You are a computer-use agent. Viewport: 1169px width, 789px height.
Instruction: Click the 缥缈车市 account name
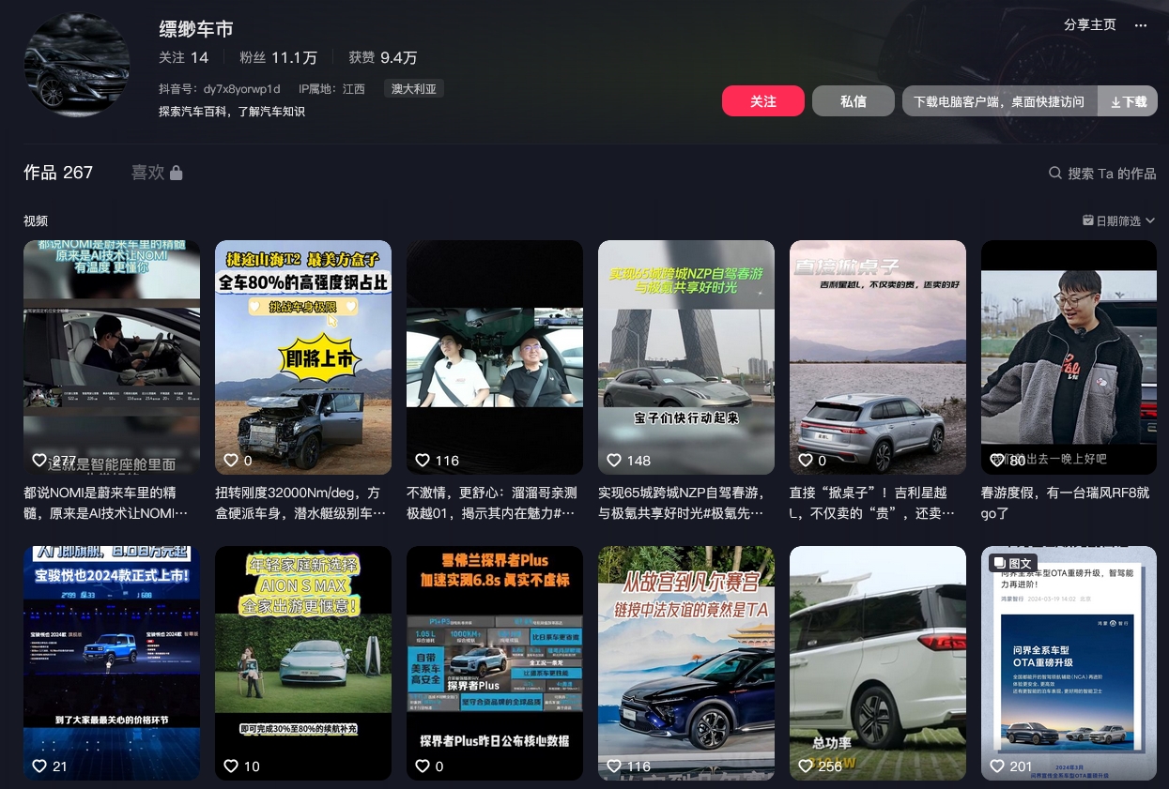click(x=196, y=29)
